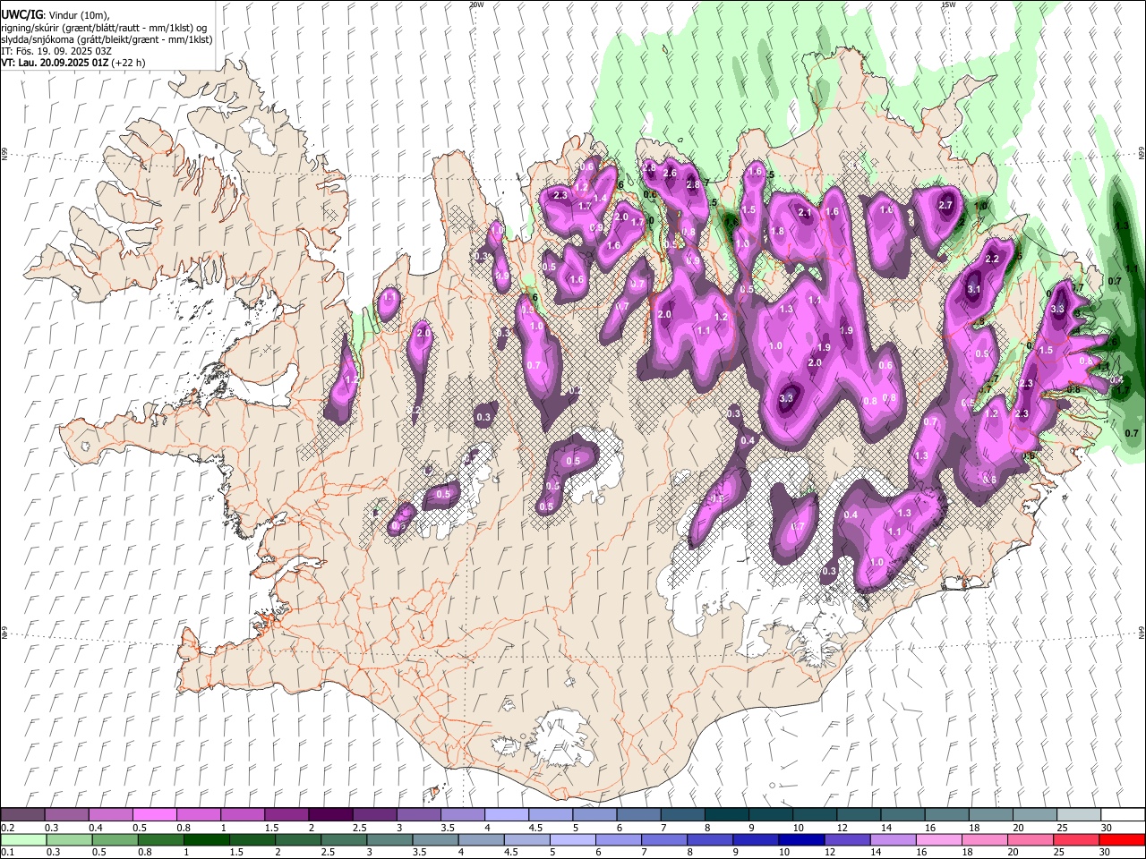Viewport: 1146px width, 859px height.
Task: Click the snow scale swatch between 0.2 and 0.3
Action: pos(23,815)
